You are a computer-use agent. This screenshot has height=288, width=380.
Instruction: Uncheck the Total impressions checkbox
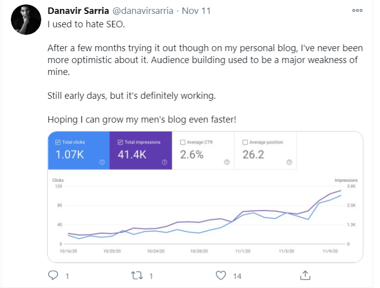click(x=120, y=143)
